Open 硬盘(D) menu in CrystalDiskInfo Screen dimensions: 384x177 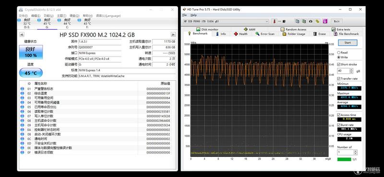click(75, 16)
